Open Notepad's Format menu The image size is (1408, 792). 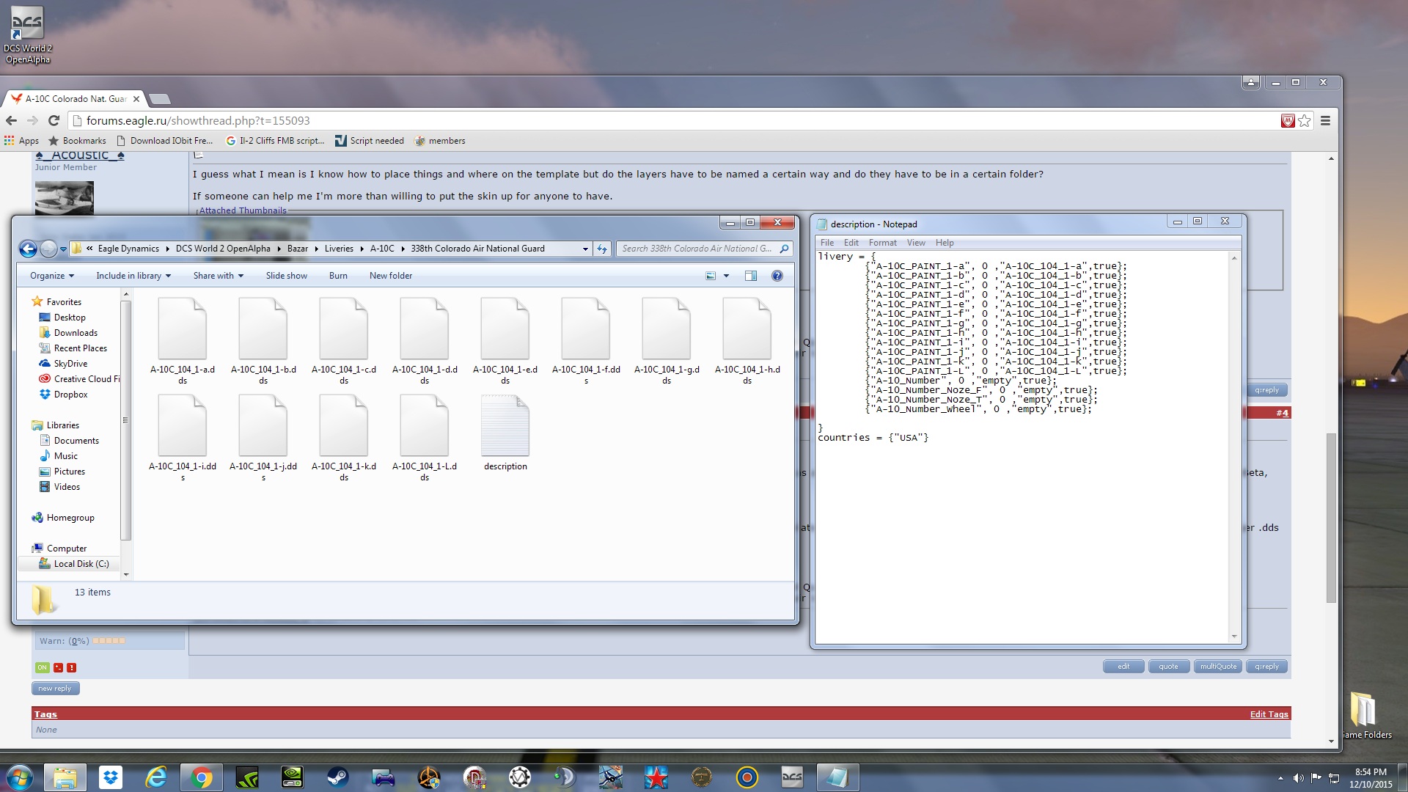click(x=882, y=243)
